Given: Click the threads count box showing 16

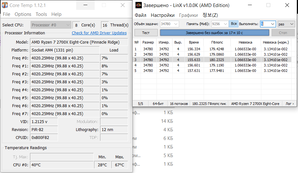Looking at the screenshot, I should pos(105,25).
